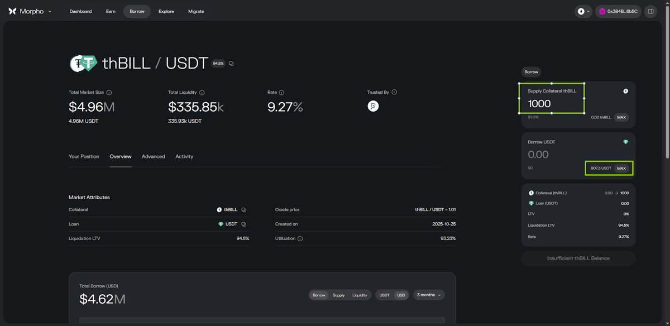The width and height of the screenshot is (670, 326).
Task: Open the 3 months timeframe dropdown
Action: 429,295
